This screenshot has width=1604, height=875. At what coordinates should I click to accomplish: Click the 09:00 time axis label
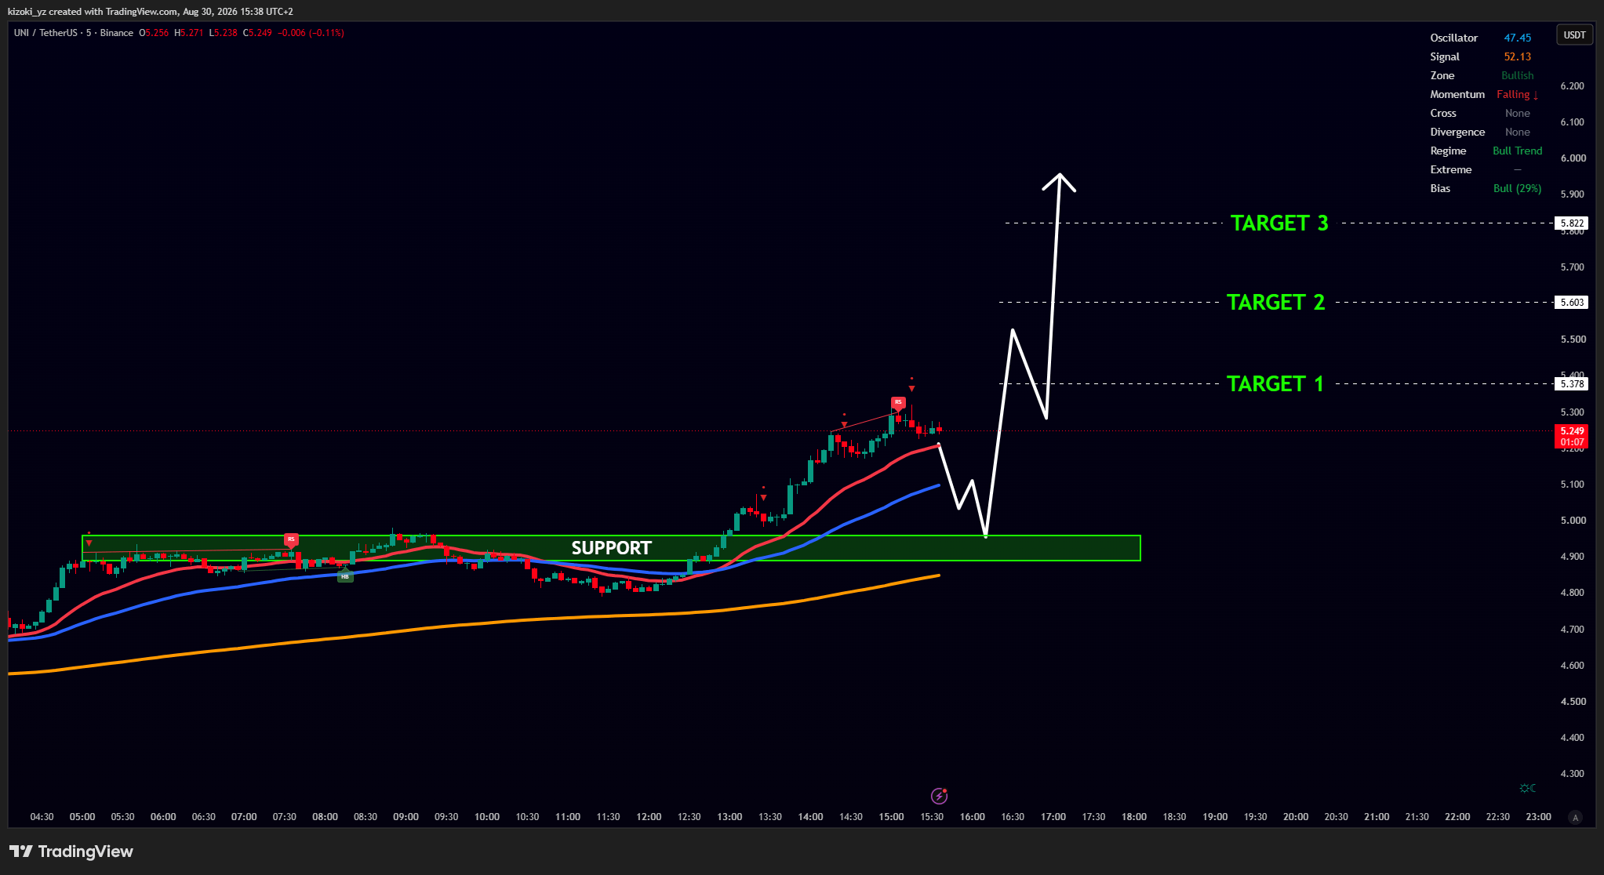pos(406,817)
